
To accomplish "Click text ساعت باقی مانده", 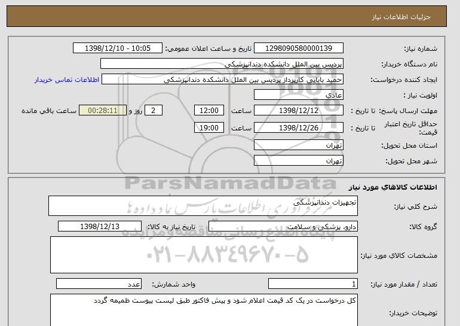I will [49, 111].
